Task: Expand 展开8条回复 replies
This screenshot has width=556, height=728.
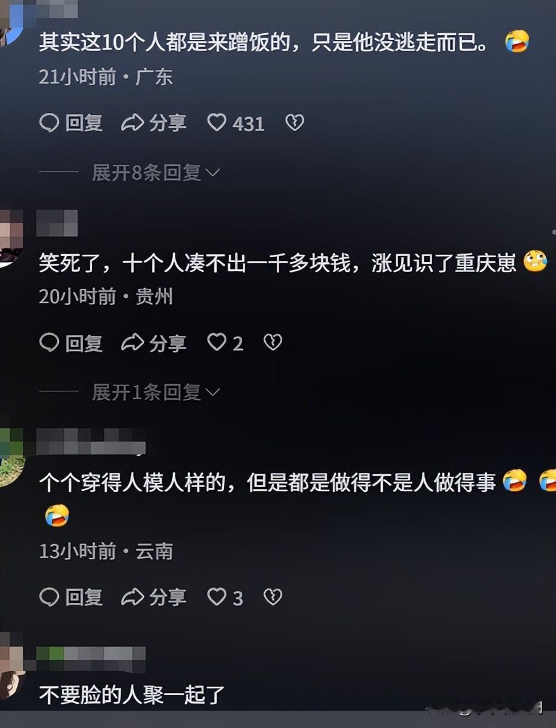Action: coord(155,173)
